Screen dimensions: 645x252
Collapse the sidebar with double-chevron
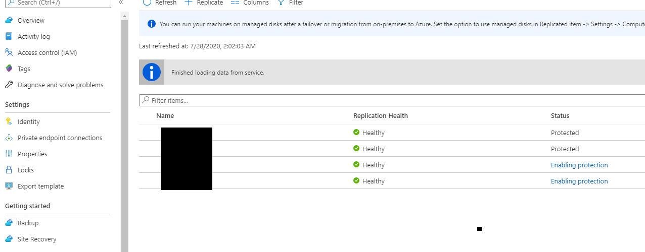click(121, 3)
